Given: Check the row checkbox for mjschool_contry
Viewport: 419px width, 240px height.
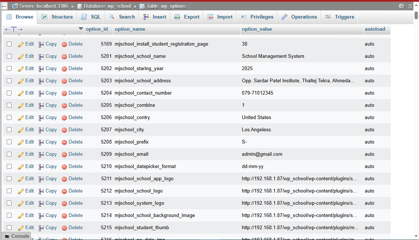Looking at the screenshot, I should 9,117.
